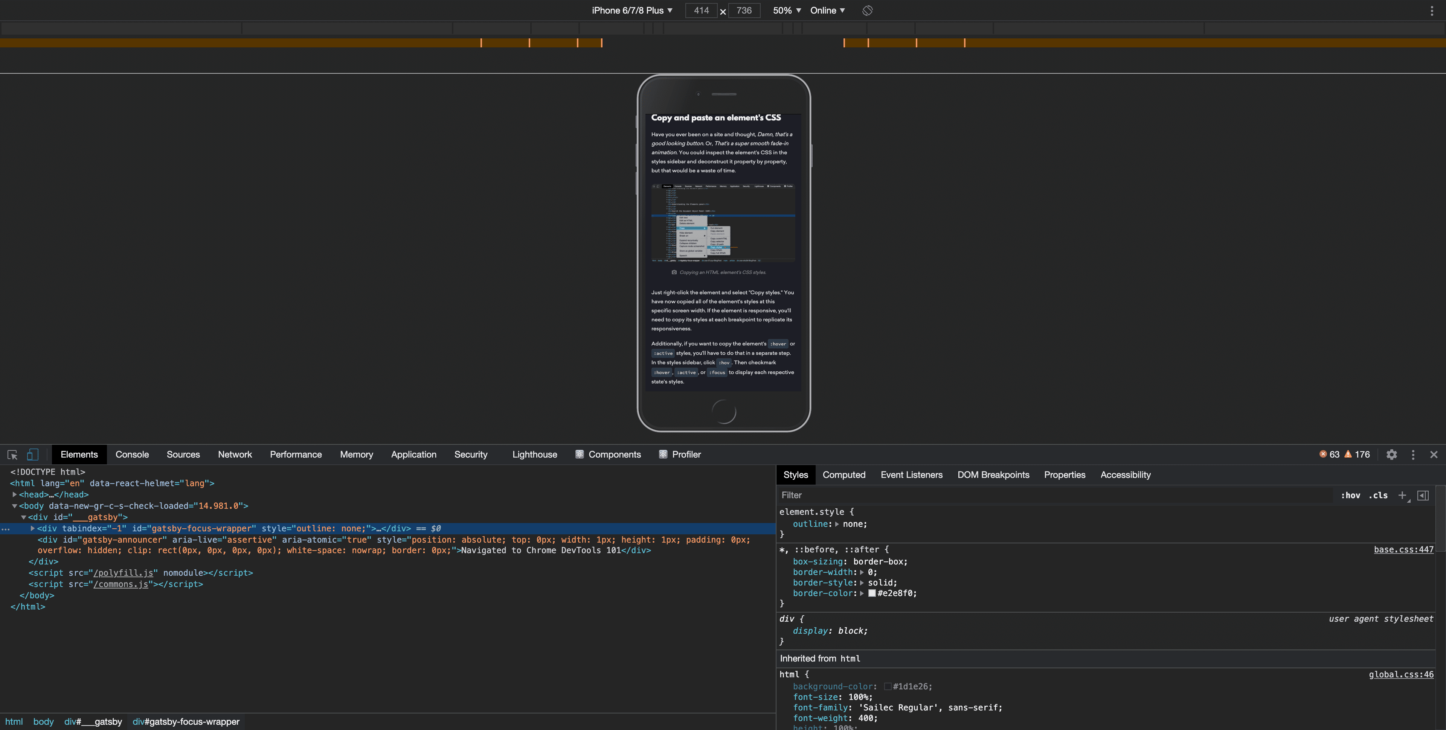Switch to the Console tab
This screenshot has height=730, width=1446.
132,455
